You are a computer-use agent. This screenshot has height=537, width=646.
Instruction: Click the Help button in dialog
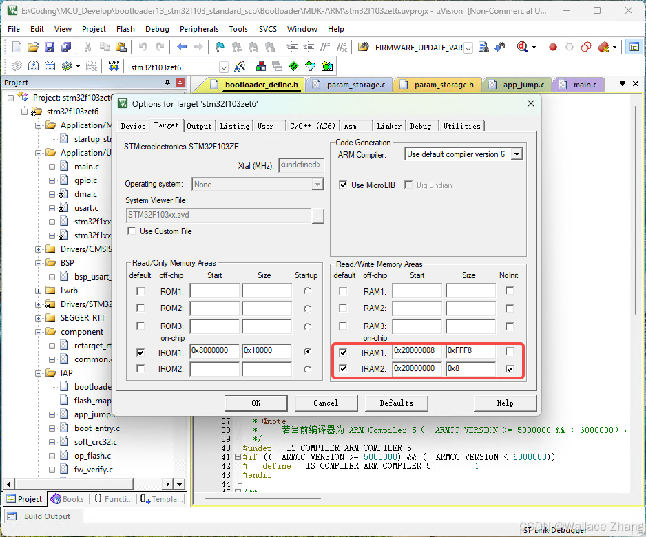point(505,403)
